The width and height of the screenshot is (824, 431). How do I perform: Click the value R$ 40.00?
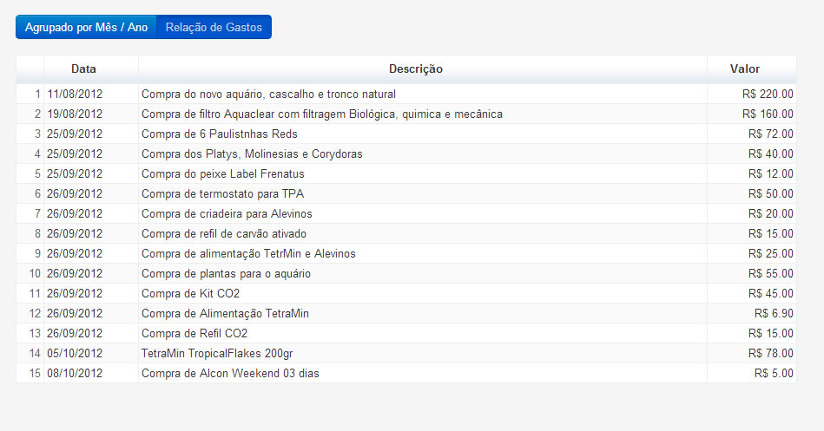770,154
